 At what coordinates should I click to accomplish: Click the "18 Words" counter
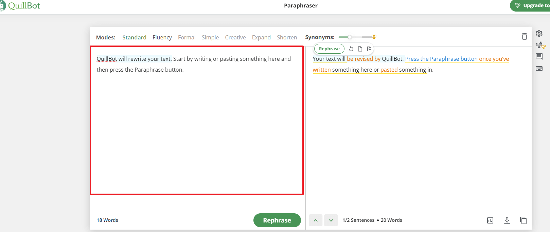(107, 220)
